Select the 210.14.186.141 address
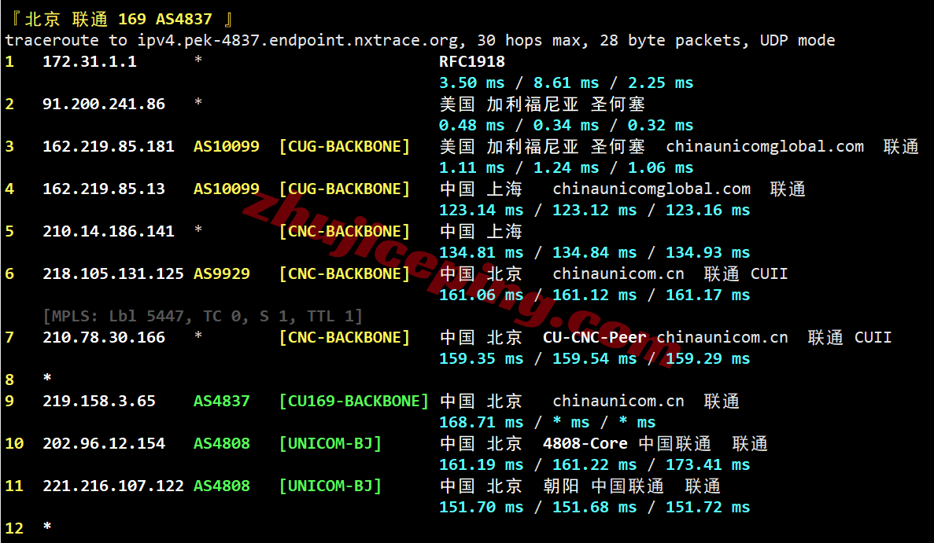The height and width of the screenshot is (543, 934). 109,231
